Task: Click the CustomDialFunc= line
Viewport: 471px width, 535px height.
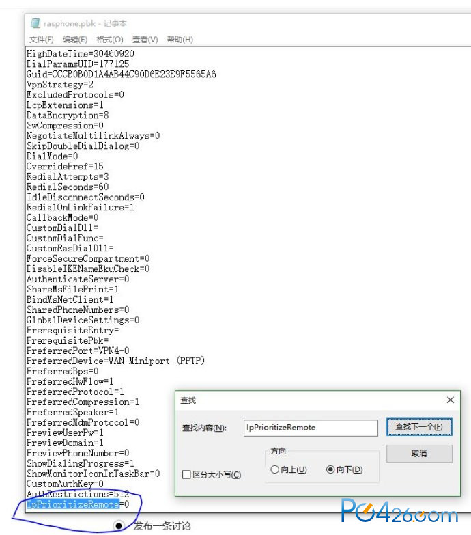Action: [65, 238]
